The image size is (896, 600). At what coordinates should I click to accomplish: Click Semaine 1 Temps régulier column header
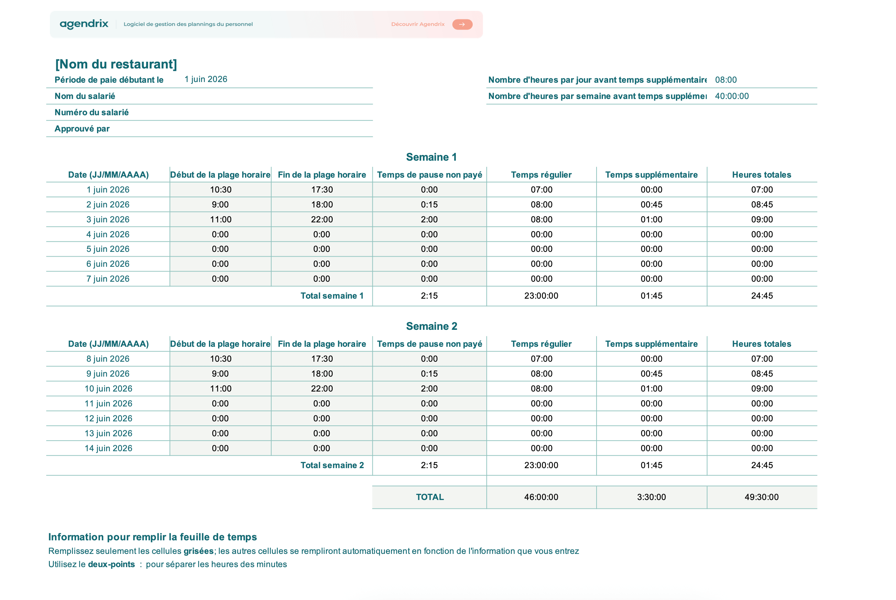541,175
